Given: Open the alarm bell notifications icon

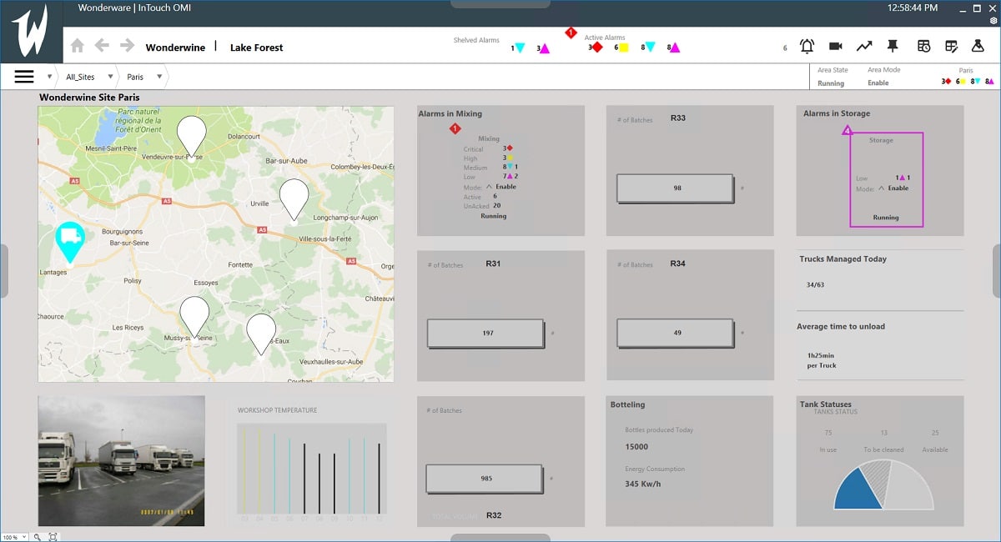Looking at the screenshot, I should [807, 47].
